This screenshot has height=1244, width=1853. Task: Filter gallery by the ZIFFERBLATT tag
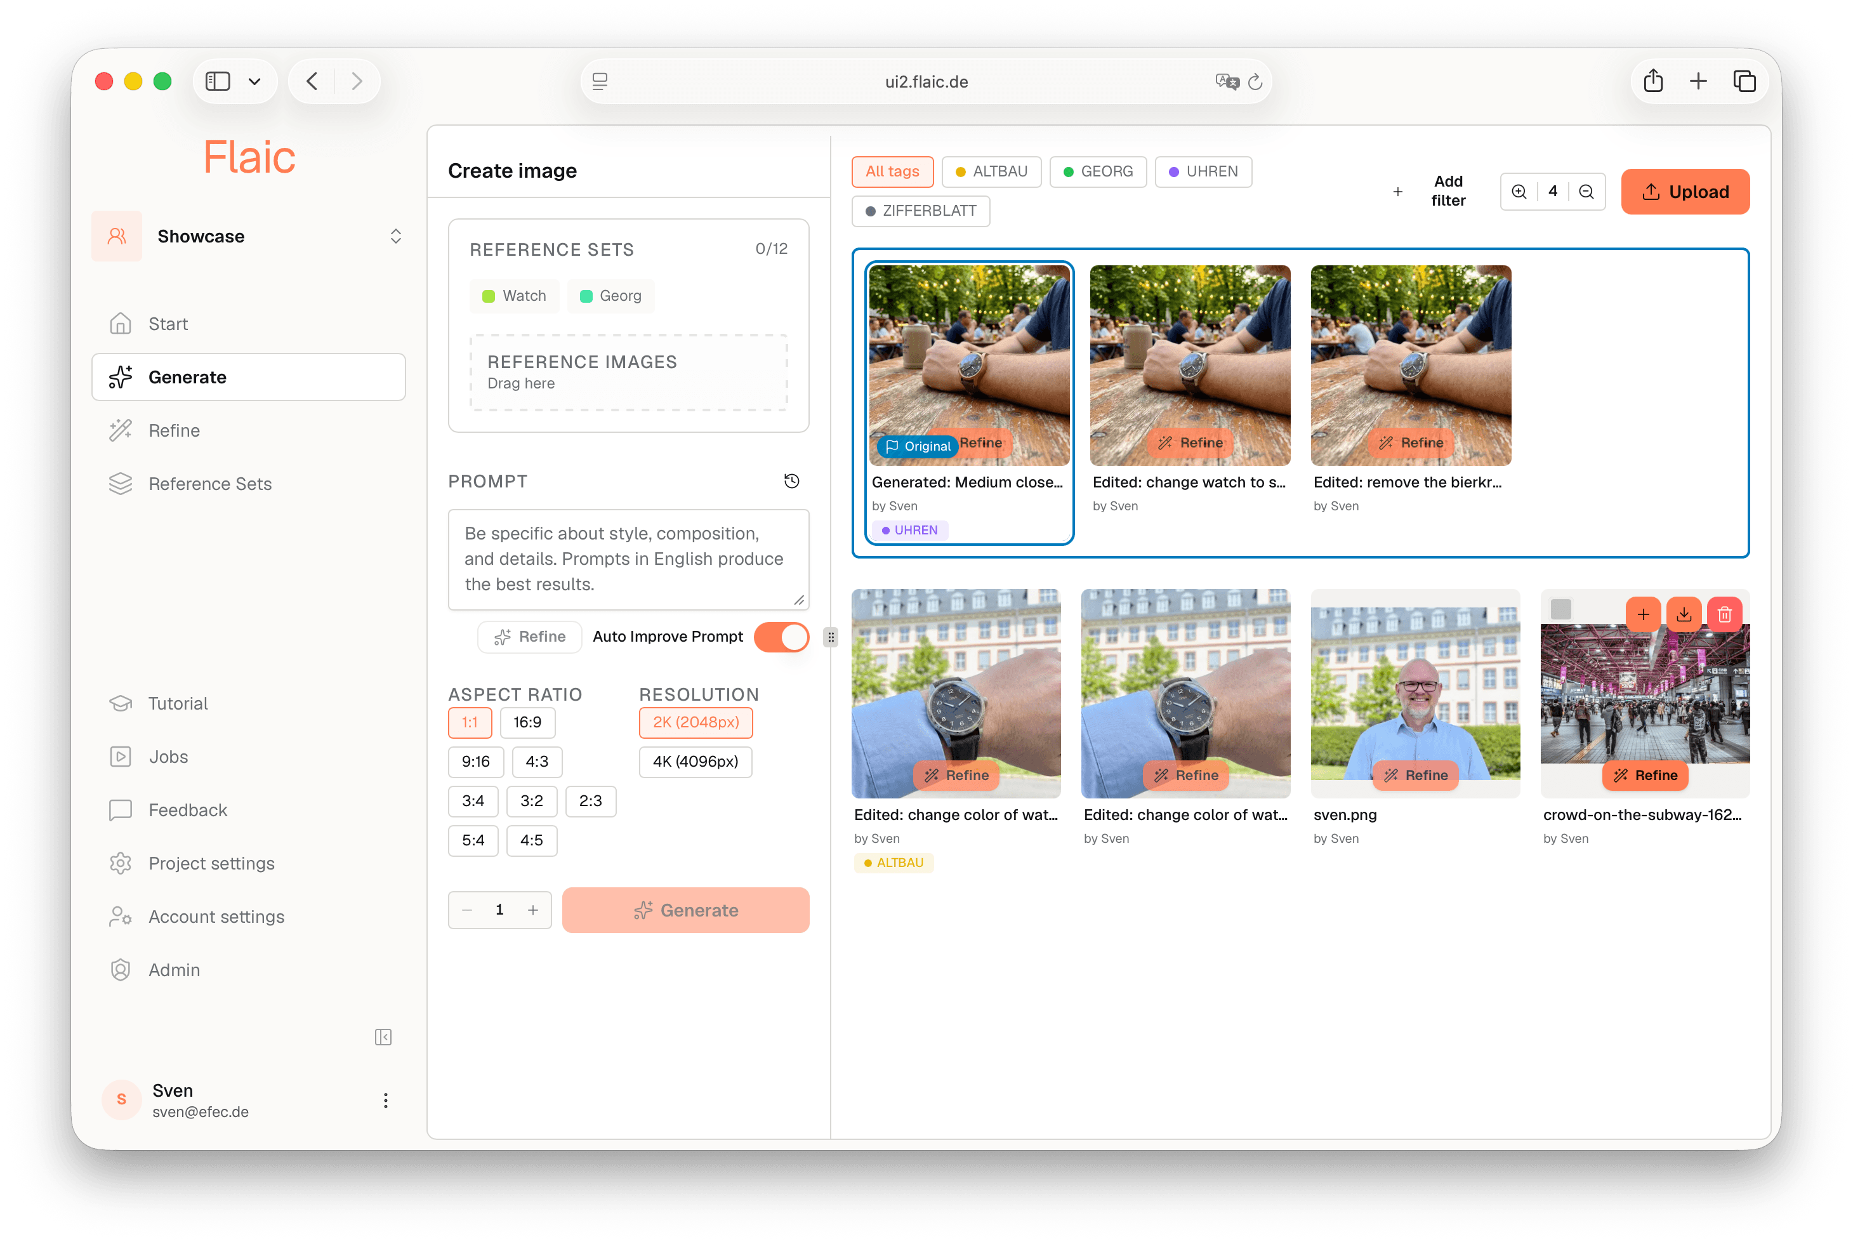(921, 211)
